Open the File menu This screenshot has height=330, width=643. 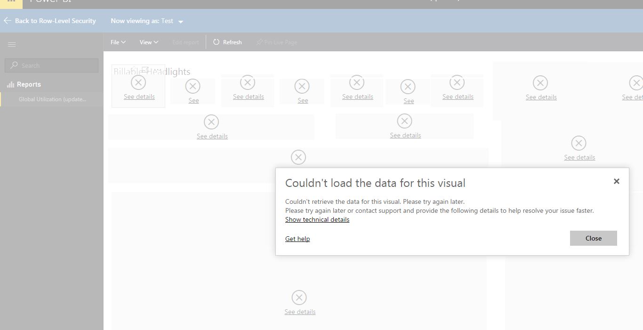tap(118, 42)
